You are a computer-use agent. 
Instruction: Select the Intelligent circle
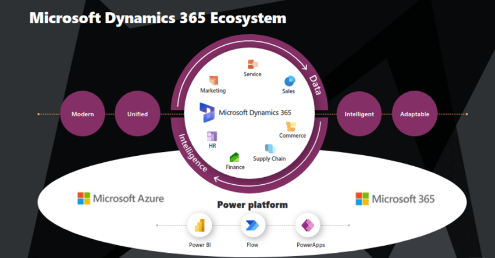pos(359,114)
